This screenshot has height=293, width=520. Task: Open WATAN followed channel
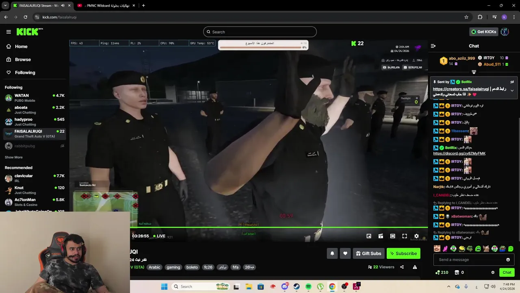(x=35, y=98)
